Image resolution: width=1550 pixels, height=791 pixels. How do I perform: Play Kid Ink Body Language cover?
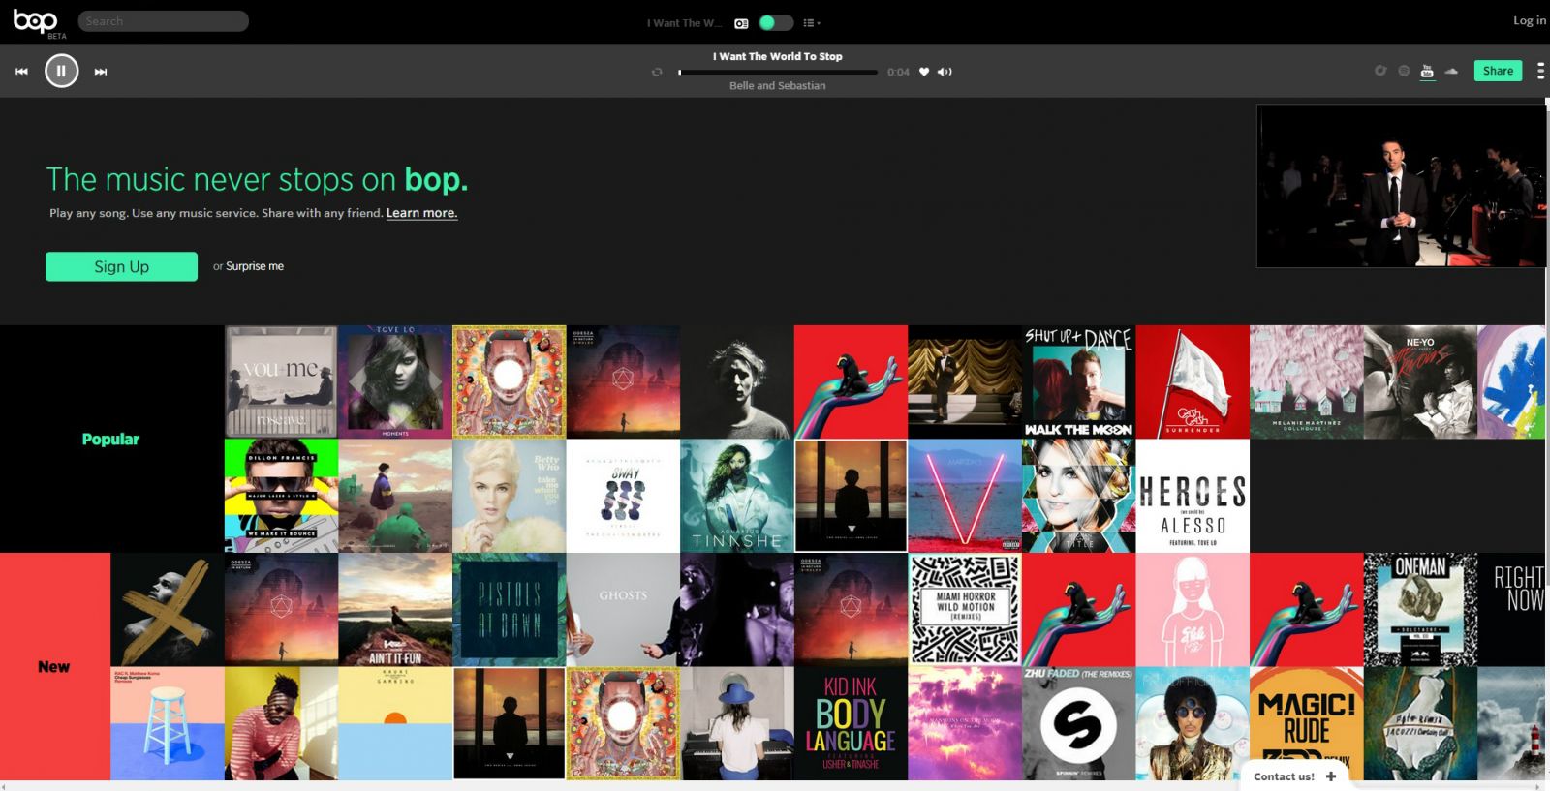pyautogui.click(x=851, y=723)
